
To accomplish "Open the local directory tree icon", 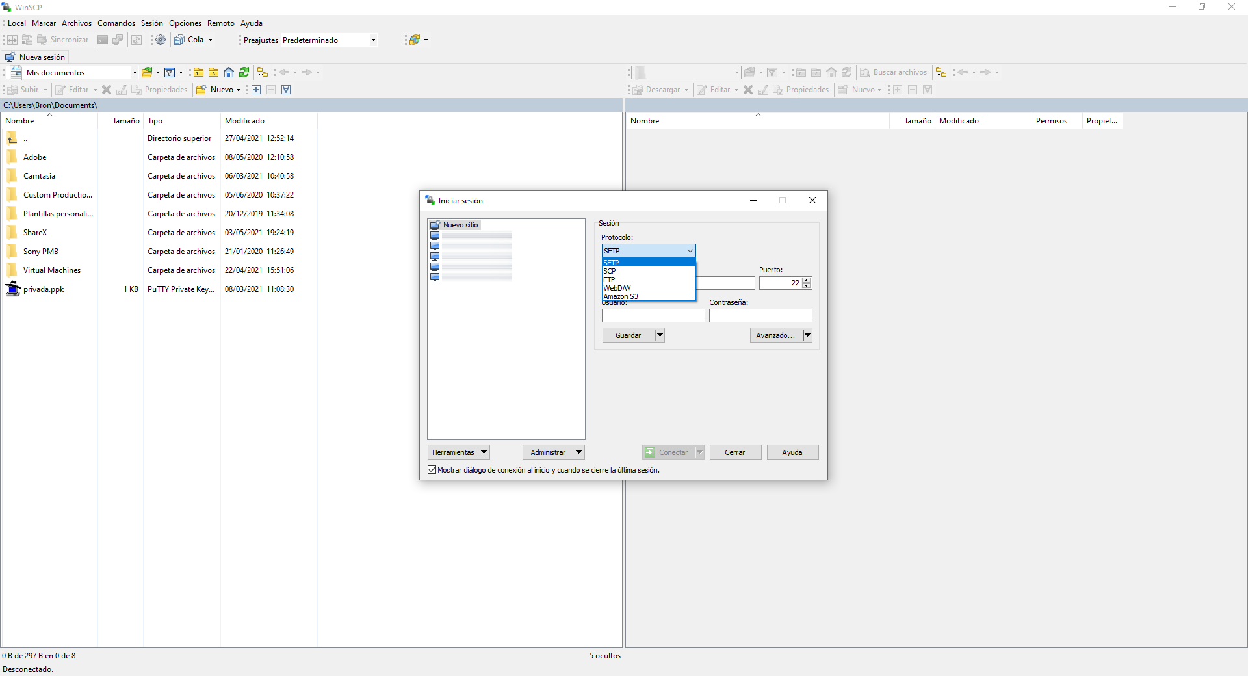I will (263, 72).
